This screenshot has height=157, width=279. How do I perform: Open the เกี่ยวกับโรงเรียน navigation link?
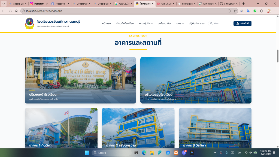(125, 23)
